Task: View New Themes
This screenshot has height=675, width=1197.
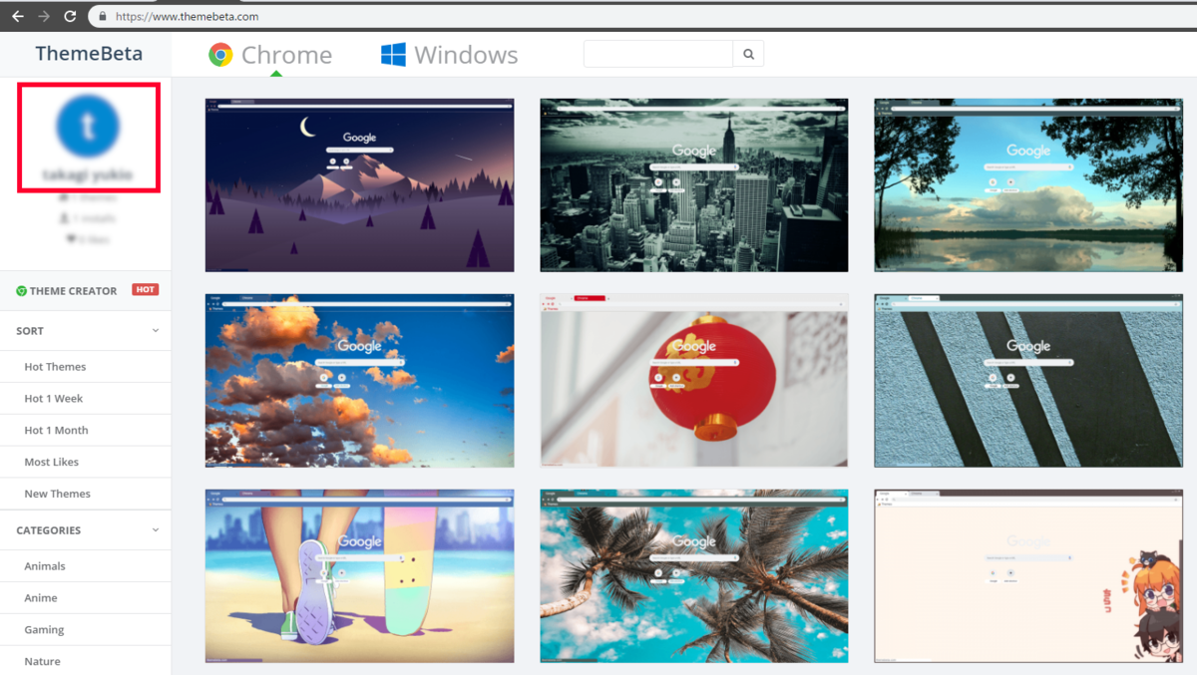Action: coord(59,493)
